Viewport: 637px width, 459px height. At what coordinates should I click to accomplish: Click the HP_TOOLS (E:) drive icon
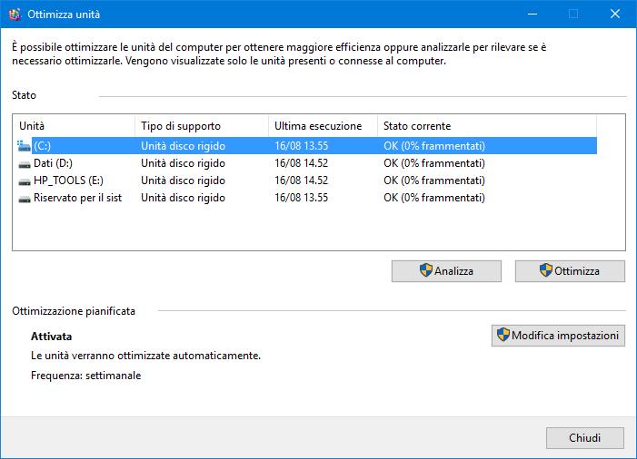[x=25, y=181]
